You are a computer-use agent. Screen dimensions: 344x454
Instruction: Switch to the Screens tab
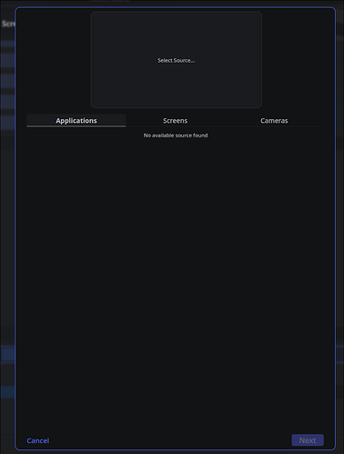point(175,120)
